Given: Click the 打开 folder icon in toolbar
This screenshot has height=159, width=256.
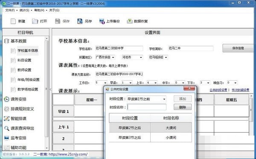Looking at the screenshot, I should tap(35, 21).
